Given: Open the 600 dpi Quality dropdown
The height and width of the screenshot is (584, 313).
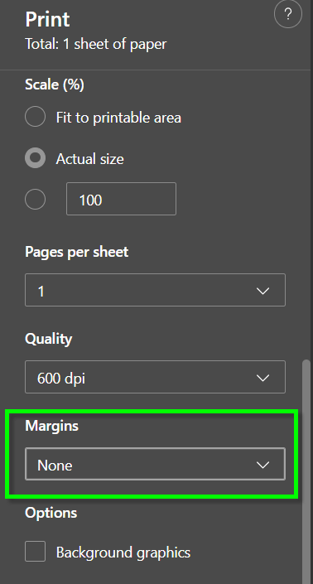Looking at the screenshot, I should click(155, 377).
